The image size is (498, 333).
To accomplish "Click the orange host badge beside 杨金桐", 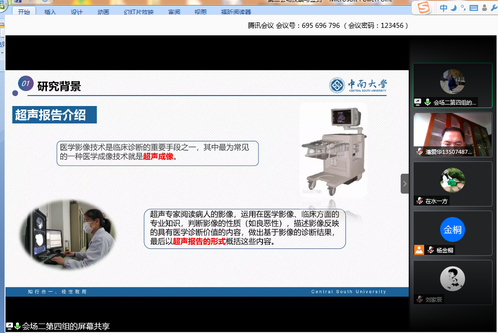I will tap(419, 250).
